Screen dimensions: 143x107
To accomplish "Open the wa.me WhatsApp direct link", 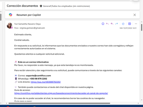I will pos(45,82).
